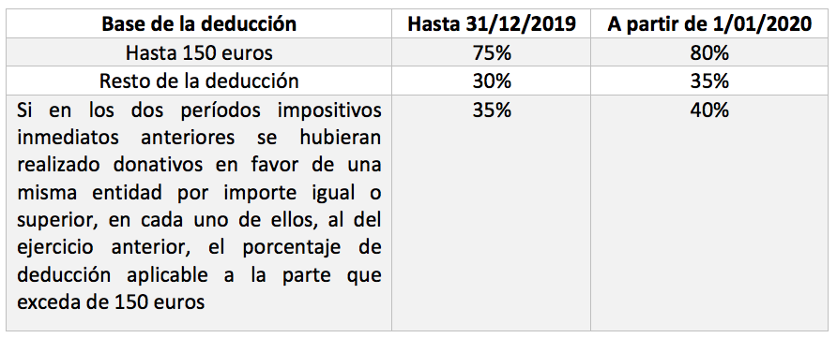Click the paragraph starting 'Si en los dos períodos'
Viewport: 837px width, 338px height.
(199, 206)
